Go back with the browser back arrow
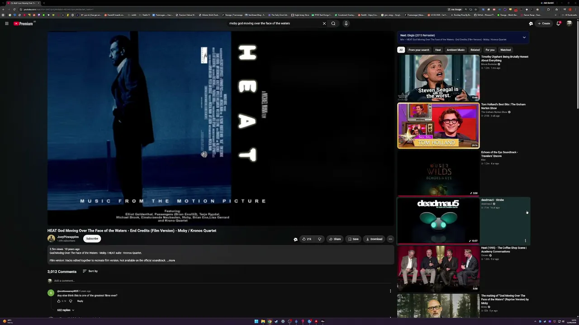This screenshot has width=579, height=325. (3, 9)
